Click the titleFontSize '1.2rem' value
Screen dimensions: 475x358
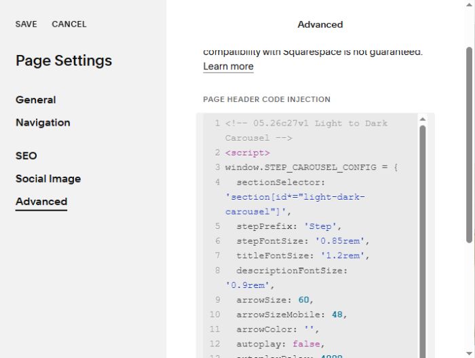point(342,255)
